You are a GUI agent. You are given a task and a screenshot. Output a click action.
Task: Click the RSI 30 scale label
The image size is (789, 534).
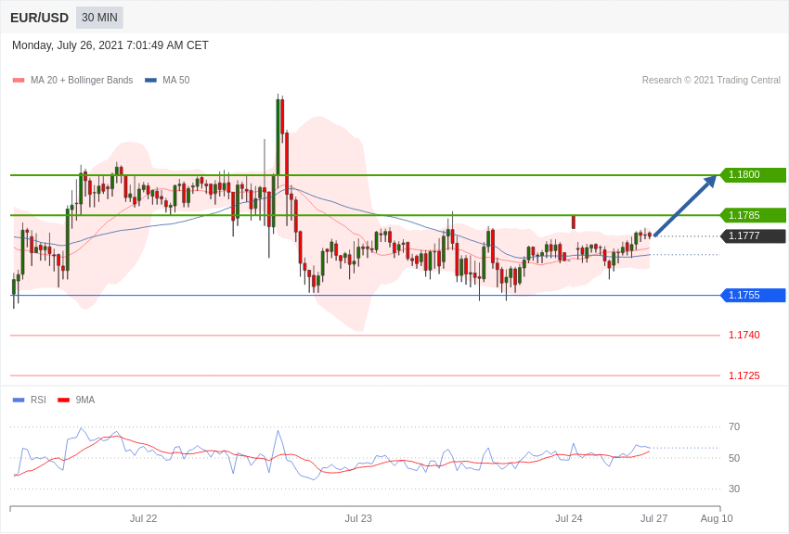(734, 489)
